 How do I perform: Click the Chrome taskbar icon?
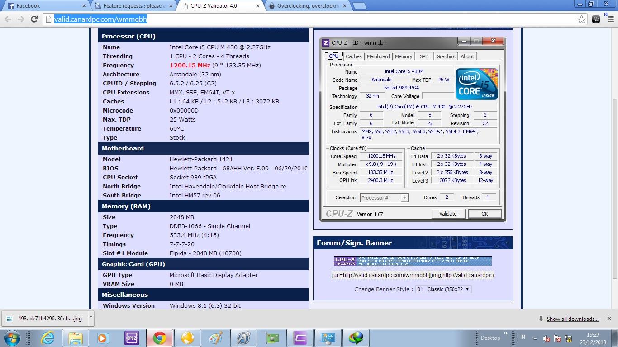click(159, 338)
